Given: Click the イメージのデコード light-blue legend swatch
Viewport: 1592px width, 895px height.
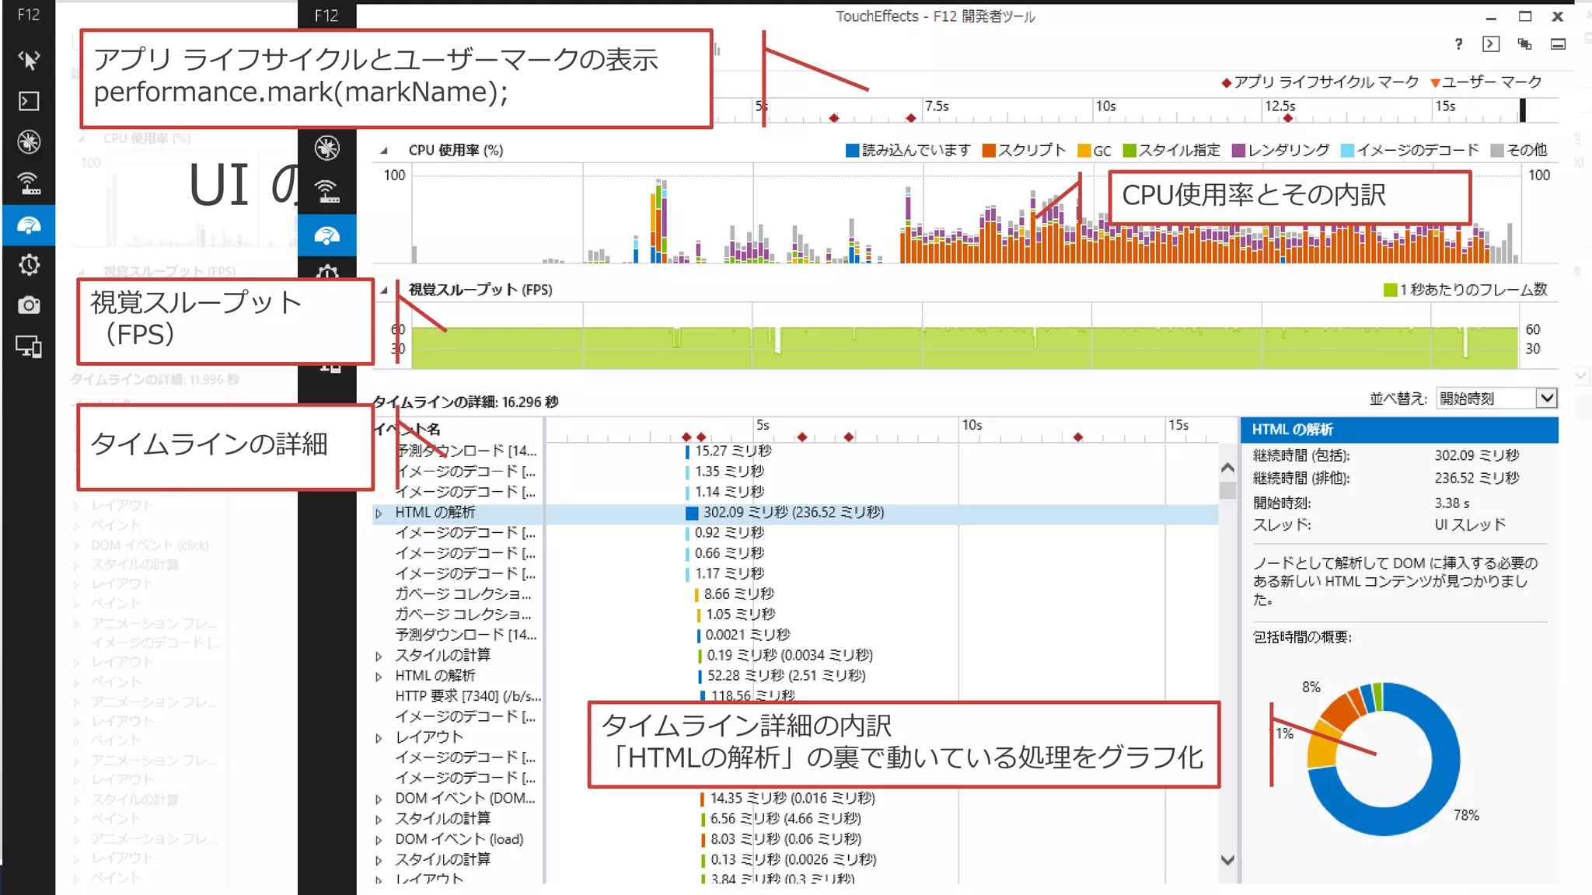Looking at the screenshot, I should tap(1347, 151).
